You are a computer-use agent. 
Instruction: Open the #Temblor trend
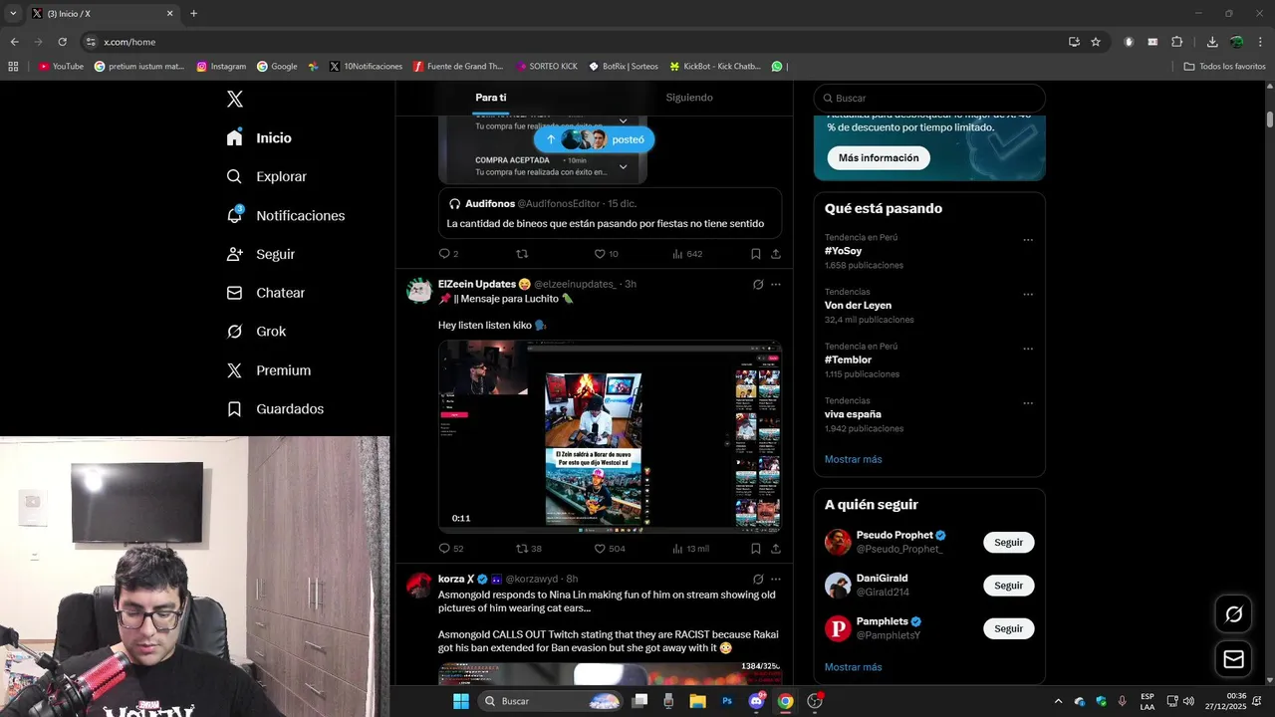coord(848,359)
